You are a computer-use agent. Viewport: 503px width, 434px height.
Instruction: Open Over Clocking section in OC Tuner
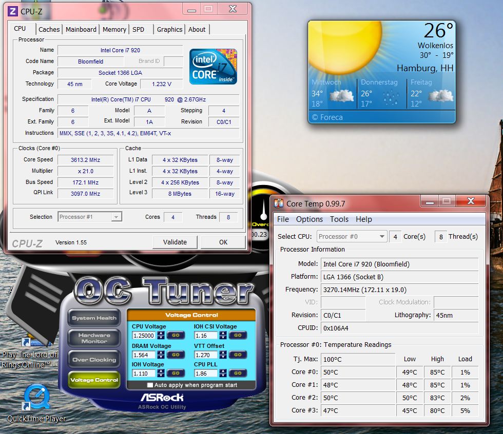(94, 360)
